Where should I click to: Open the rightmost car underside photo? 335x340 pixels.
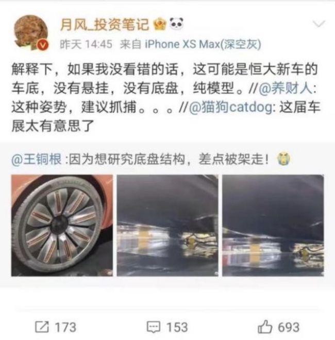tap(273, 225)
